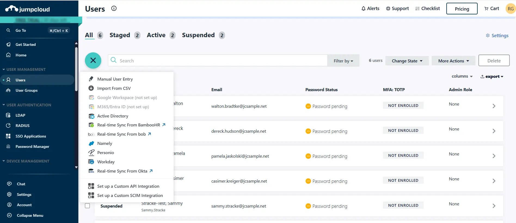Collapse USER AUTHENTICATION section

point(27,105)
